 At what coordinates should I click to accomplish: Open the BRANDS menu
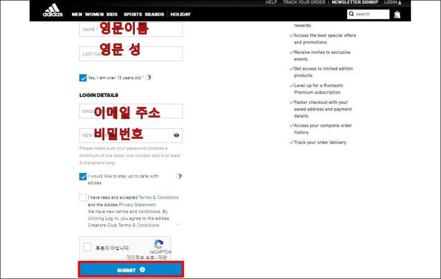(155, 14)
